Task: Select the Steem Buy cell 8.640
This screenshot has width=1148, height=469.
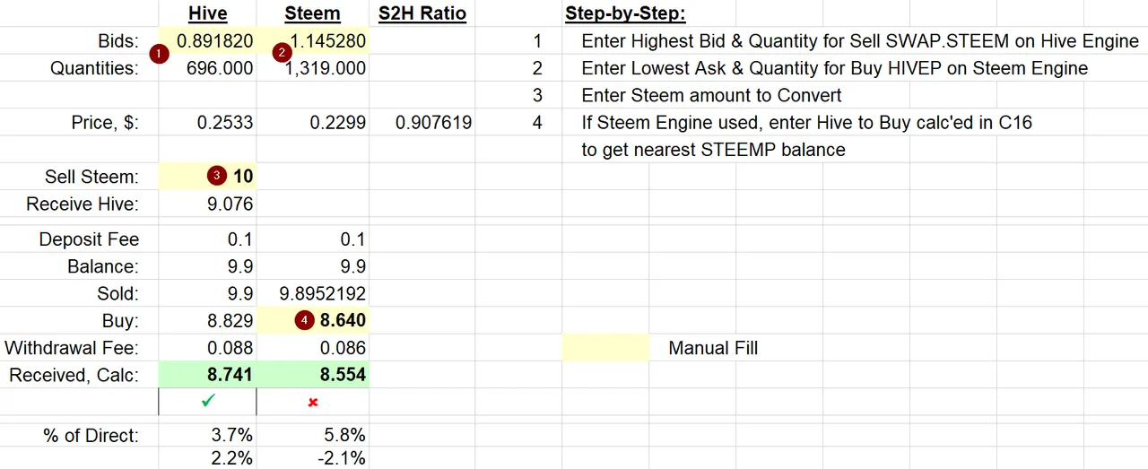Action: pyautogui.click(x=313, y=320)
